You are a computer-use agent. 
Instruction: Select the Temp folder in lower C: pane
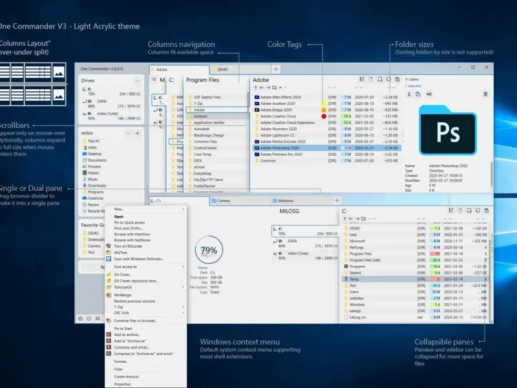(x=416, y=279)
